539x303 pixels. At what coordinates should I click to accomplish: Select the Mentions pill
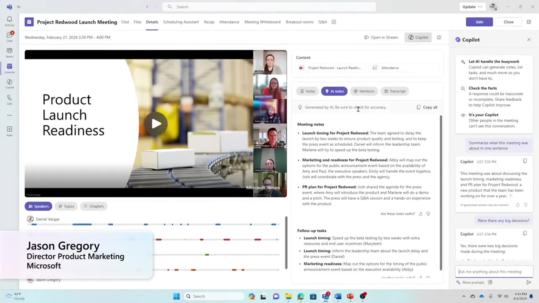(x=364, y=91)
